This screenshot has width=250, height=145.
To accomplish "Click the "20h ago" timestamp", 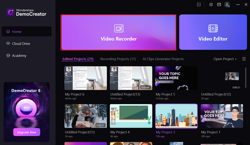I will (205, 136).
